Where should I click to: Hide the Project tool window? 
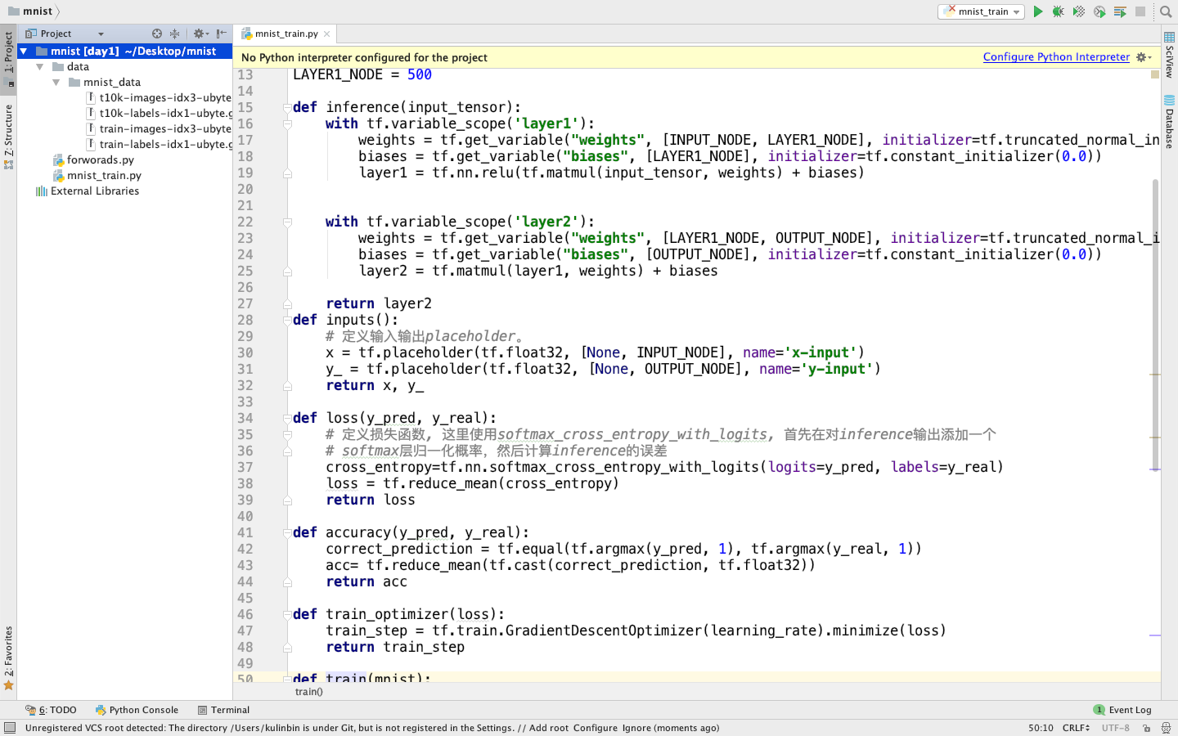[222, 34]
